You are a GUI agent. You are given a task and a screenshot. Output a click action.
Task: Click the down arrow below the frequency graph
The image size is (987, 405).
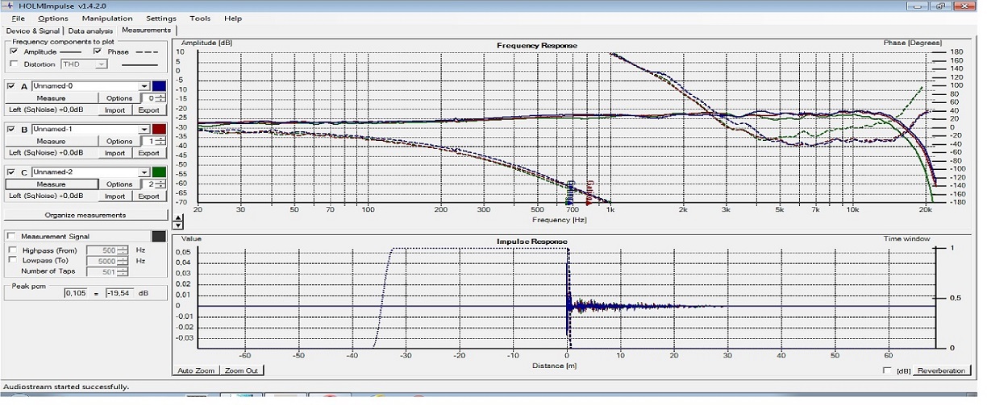[x=178, y=226]
